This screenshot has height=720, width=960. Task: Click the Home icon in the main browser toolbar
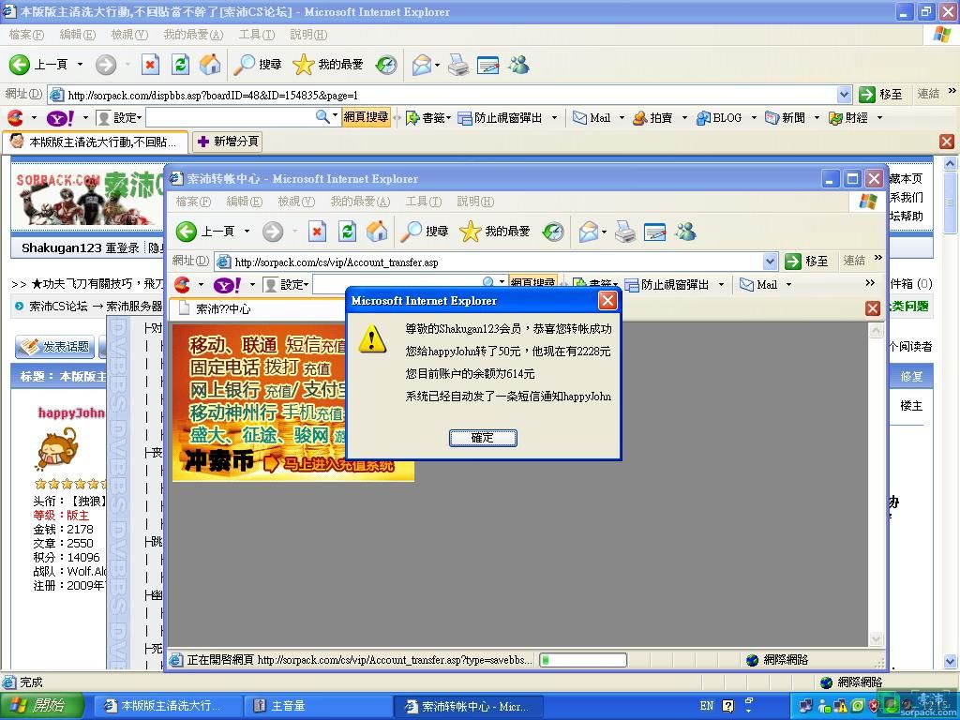(x=210, y=65)
